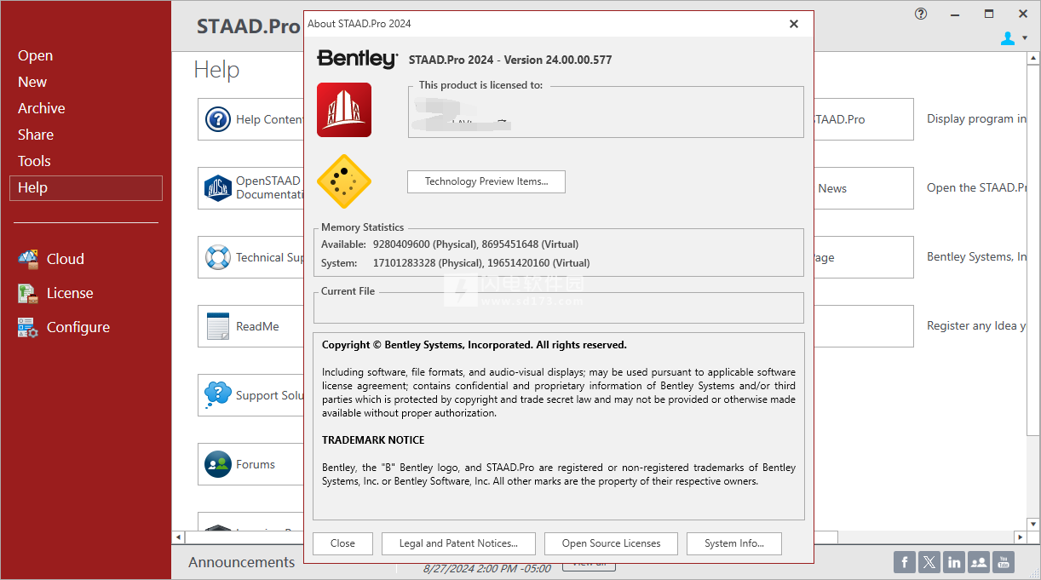Click the License icon in the sidebar
The width and height of the screenshot is (1041, 580).
29,293
